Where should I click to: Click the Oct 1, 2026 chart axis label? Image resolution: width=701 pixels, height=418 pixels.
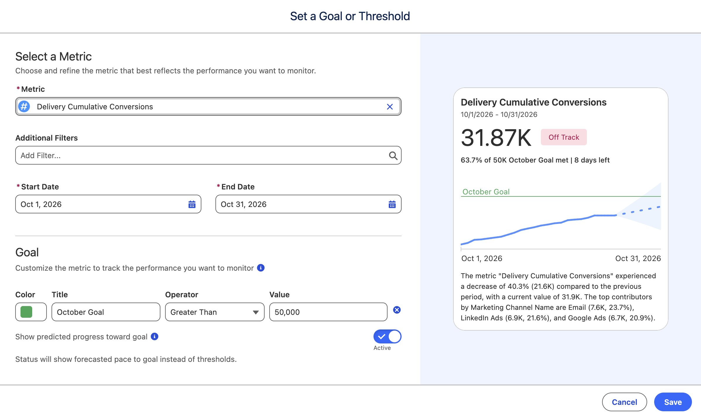point(482,258)
